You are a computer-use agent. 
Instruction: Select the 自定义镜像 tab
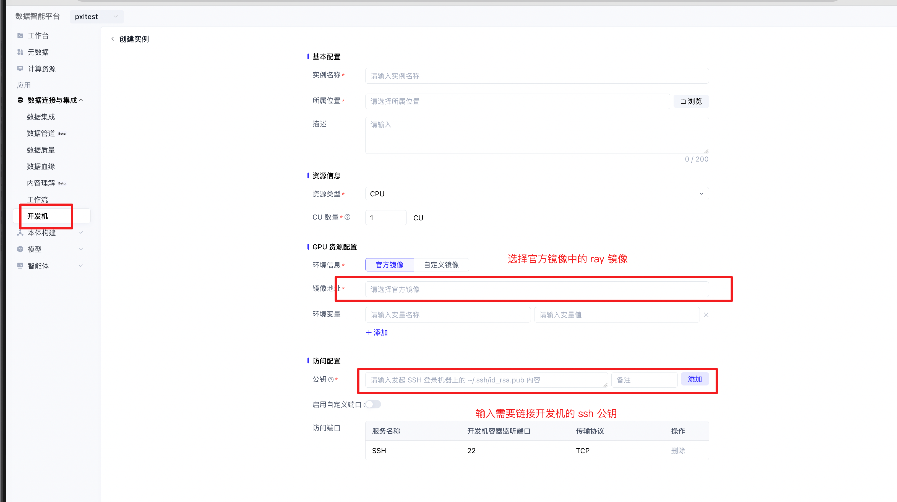tap(441, 265)
